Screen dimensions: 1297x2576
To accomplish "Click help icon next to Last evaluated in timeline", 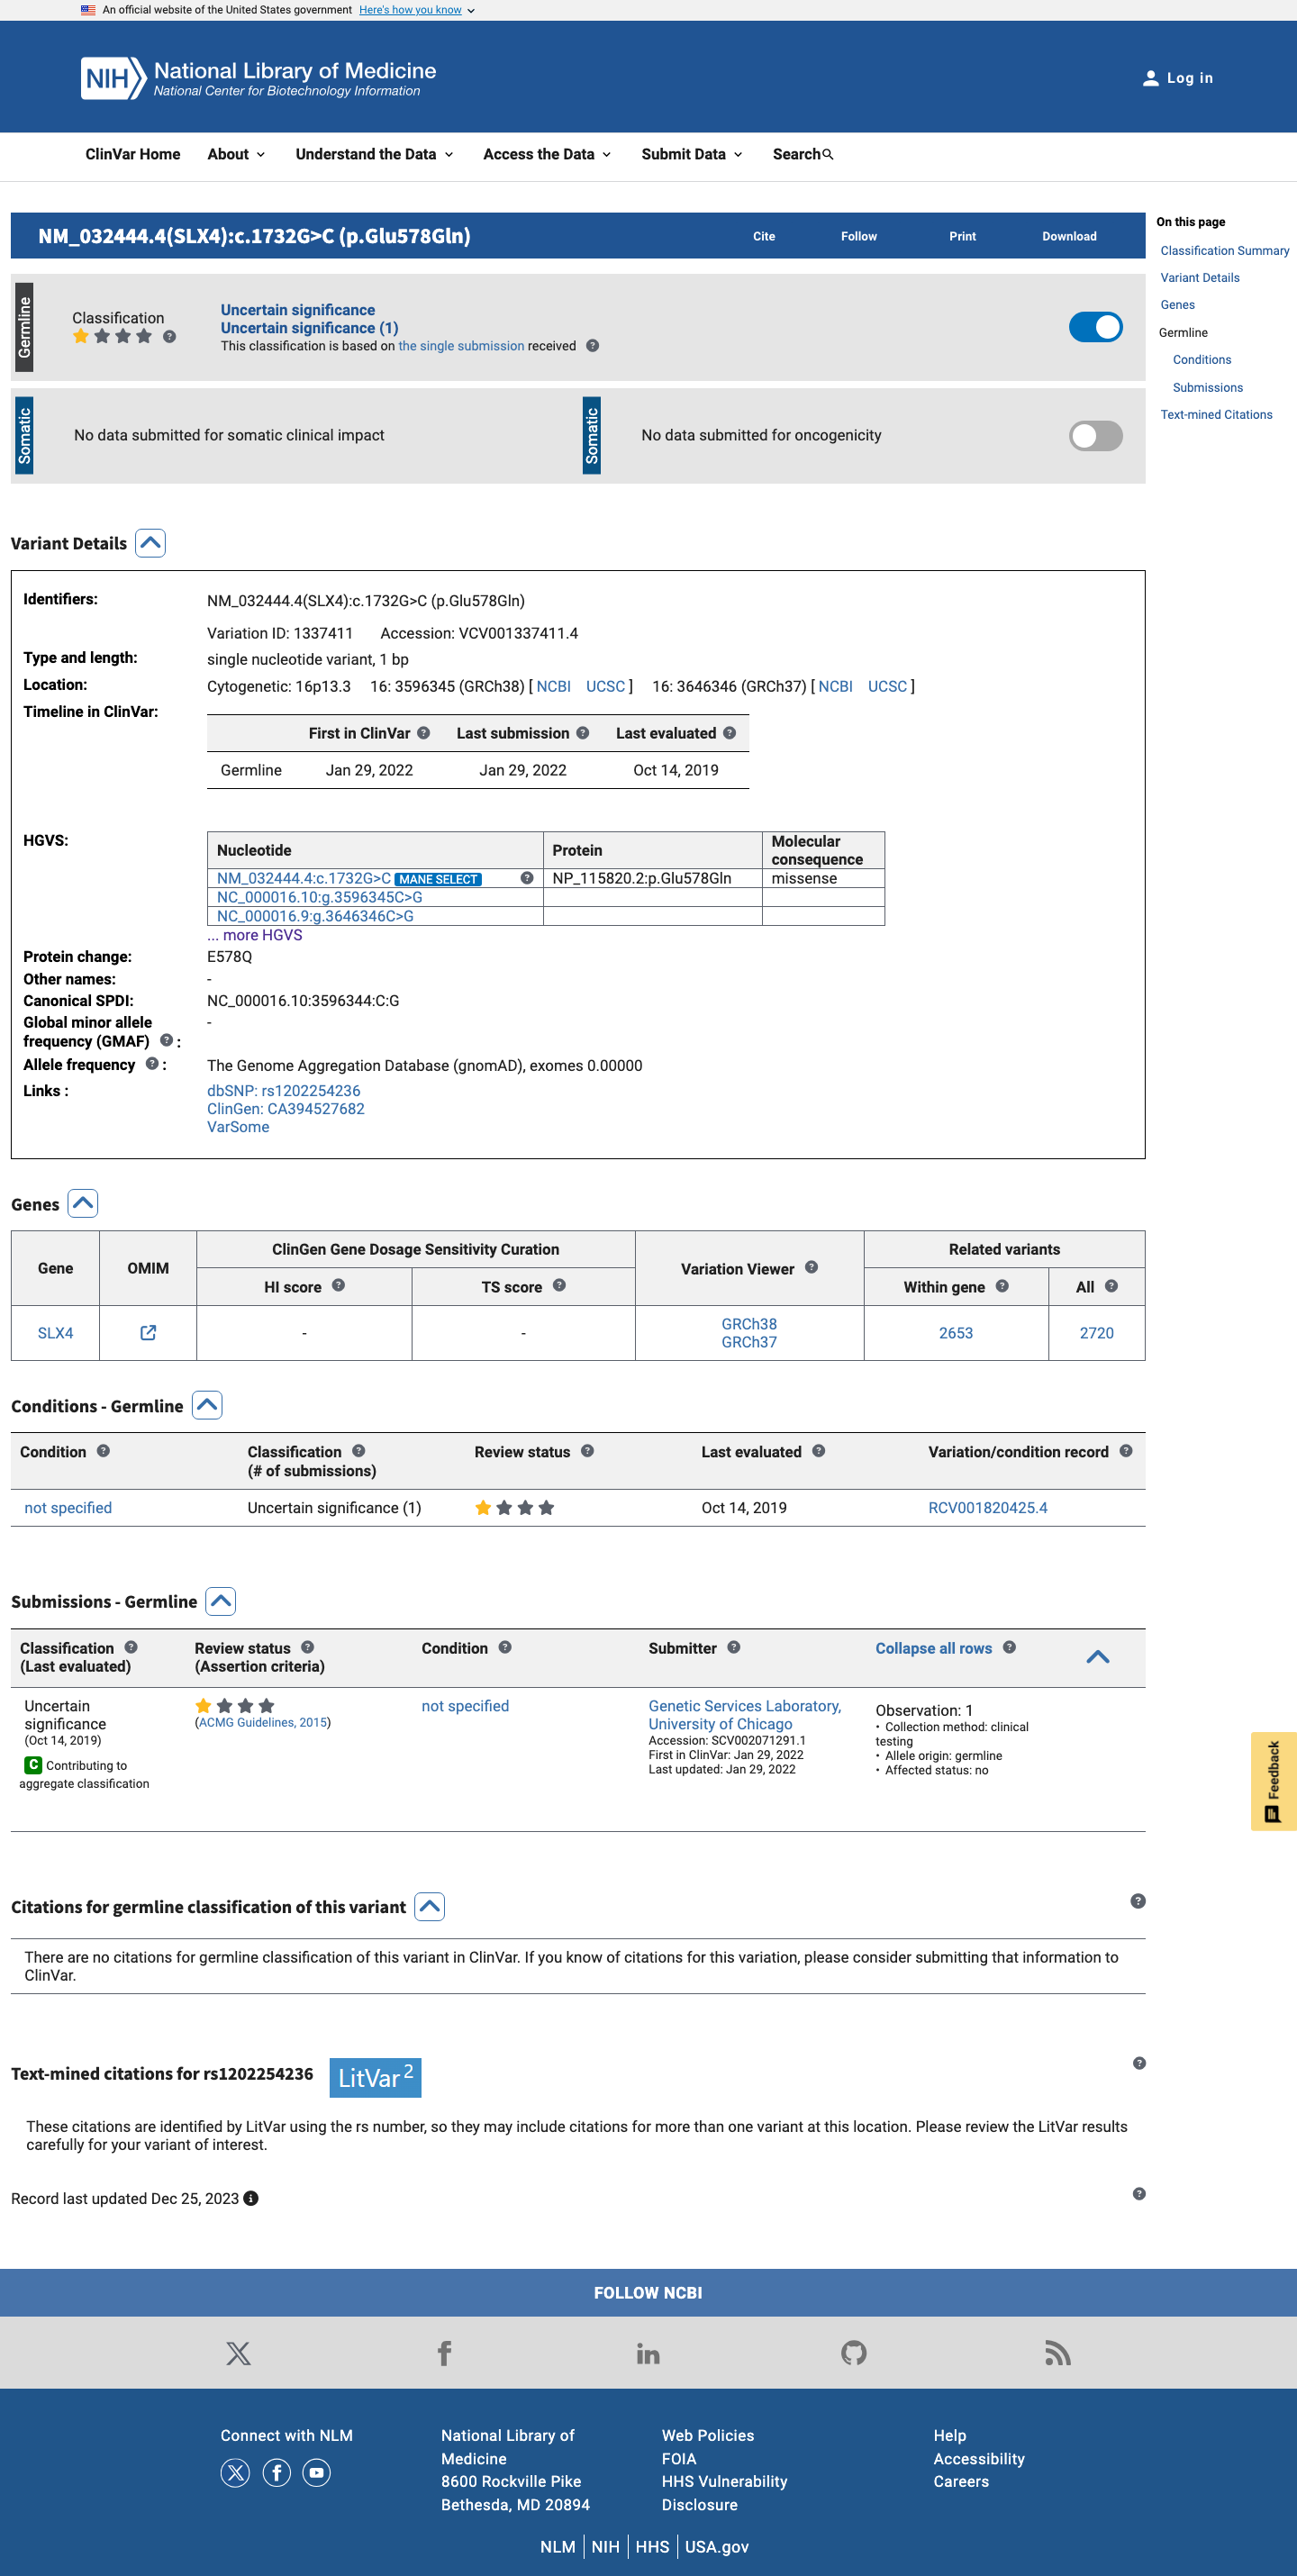I will [x=729, y=733].
